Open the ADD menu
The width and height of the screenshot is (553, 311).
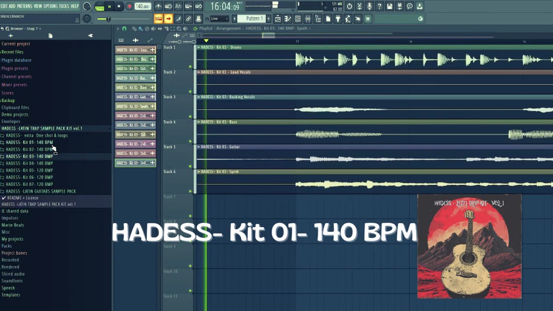pyautogui.click(x=12, y=6)
